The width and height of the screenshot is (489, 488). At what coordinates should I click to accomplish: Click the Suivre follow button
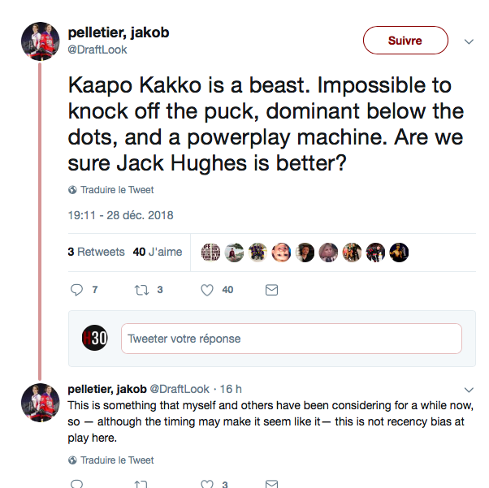(x=405, y=41)
